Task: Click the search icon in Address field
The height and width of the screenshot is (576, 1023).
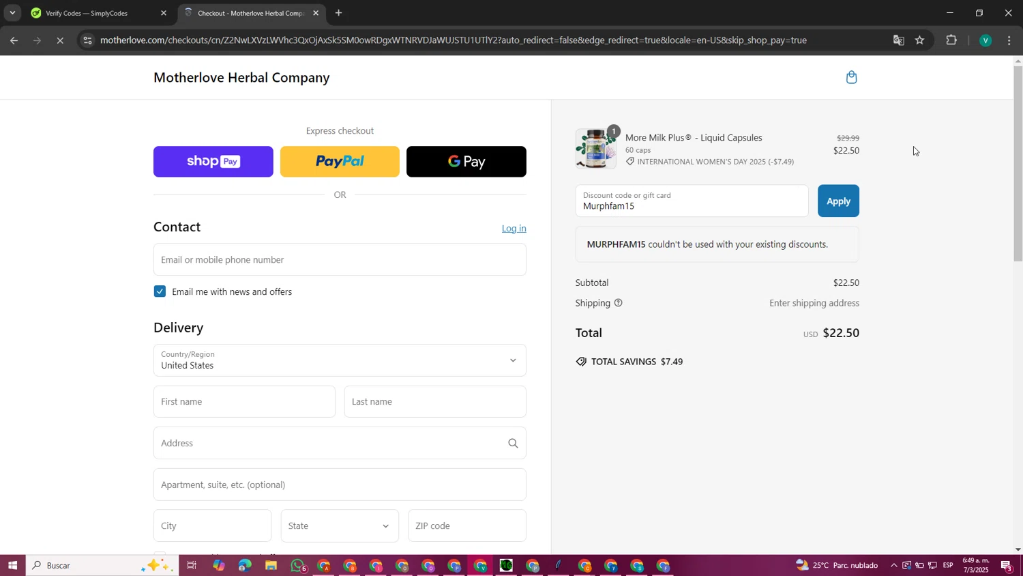Action: [x=513, y=444]
